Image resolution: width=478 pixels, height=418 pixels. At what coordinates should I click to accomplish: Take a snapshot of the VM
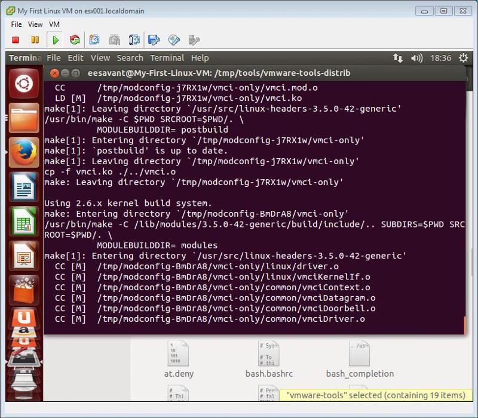point(94,40)
